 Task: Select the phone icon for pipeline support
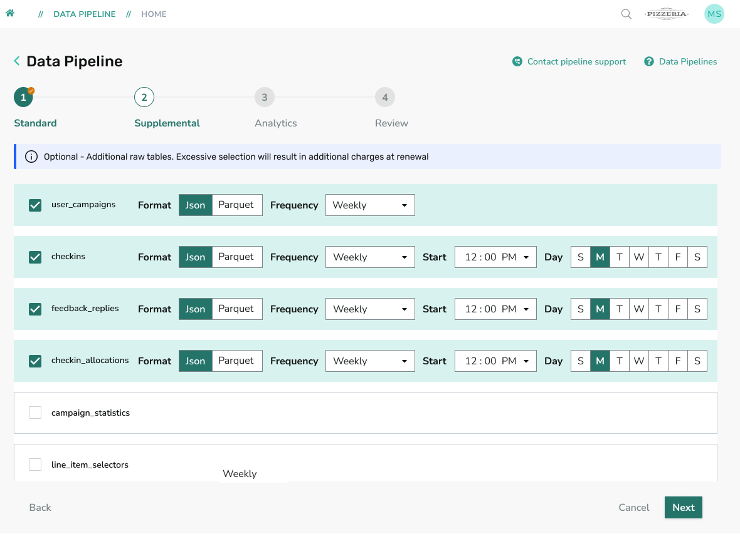(517, 62)
